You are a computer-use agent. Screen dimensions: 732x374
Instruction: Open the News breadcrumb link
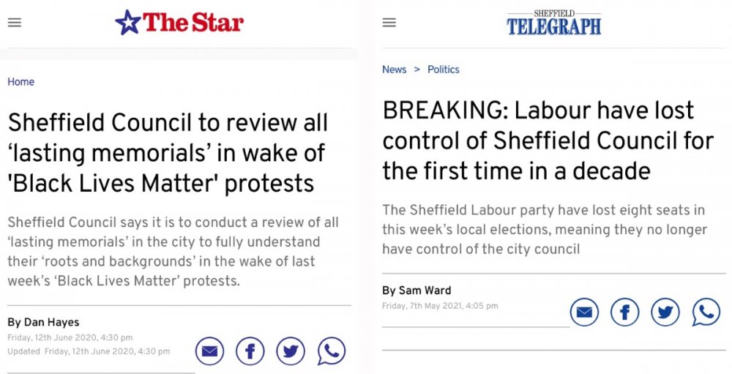click(x=394, y=70)
